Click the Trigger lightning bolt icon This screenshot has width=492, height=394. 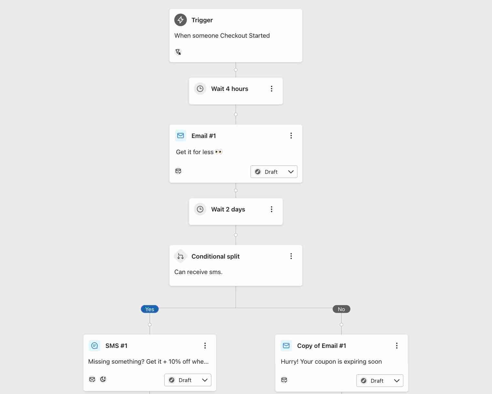[x=180, y=20]
